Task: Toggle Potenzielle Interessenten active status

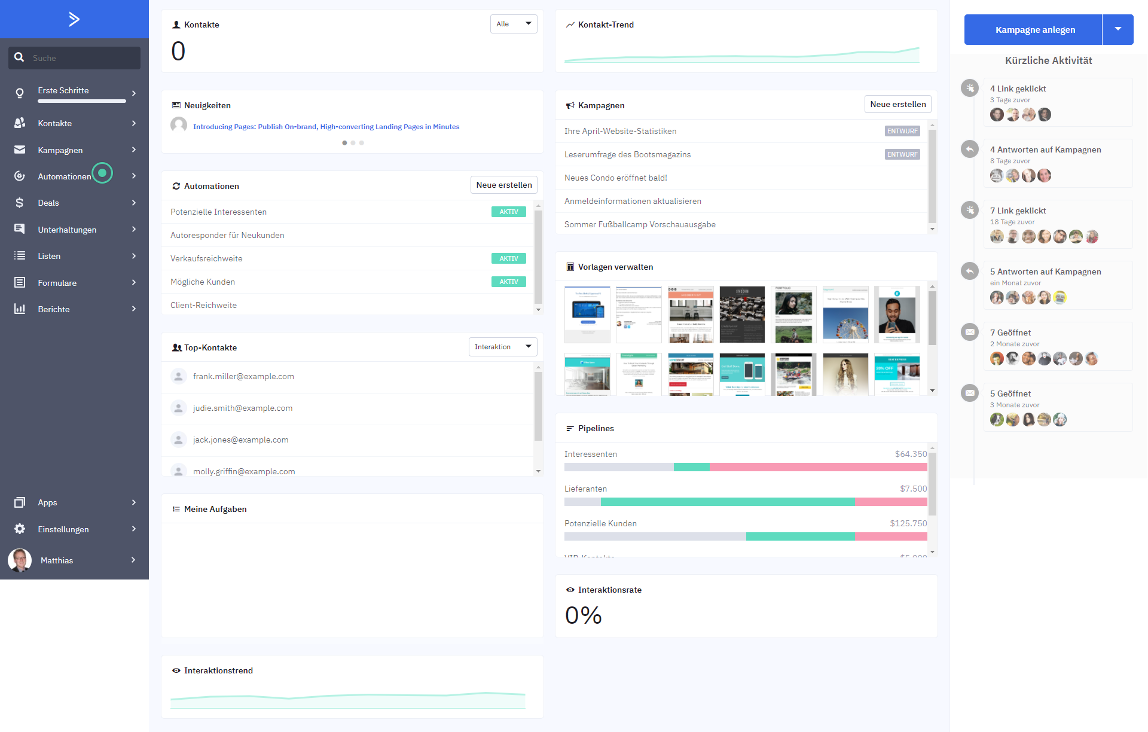Action: [509, 211]
